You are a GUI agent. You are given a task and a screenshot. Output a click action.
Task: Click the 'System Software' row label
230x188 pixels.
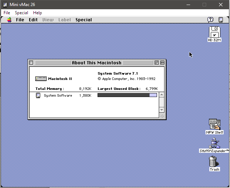coord(58,96)
